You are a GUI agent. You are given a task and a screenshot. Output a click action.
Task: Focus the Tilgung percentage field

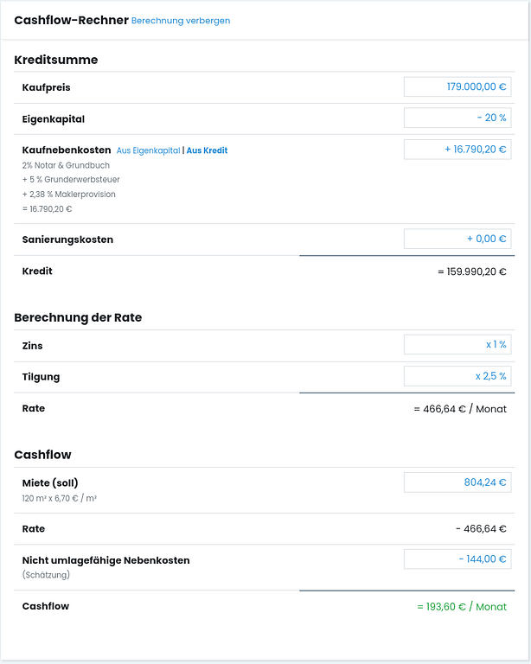[x=457, y=376]
